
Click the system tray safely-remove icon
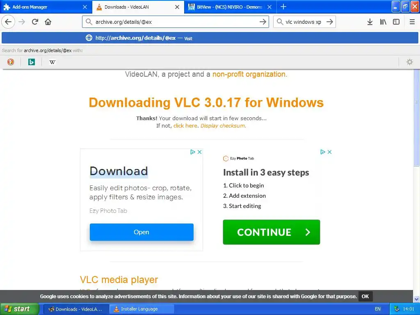pyautogui.click(x=397, y=309)
